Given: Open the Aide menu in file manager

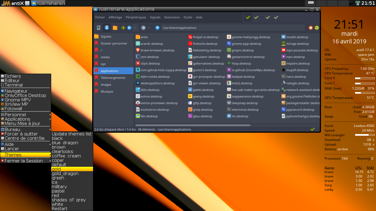Looking at the screenshot, I should (199, 17).
